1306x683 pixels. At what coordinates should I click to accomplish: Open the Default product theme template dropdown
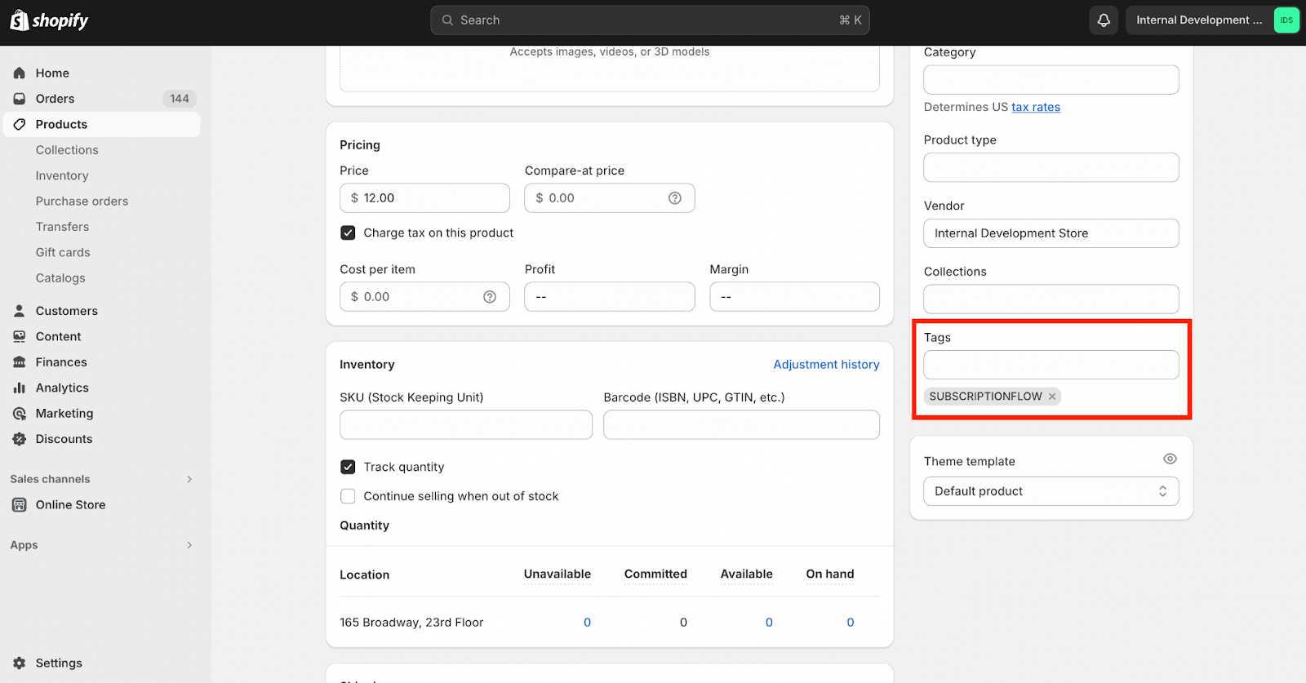[1051, 491]
